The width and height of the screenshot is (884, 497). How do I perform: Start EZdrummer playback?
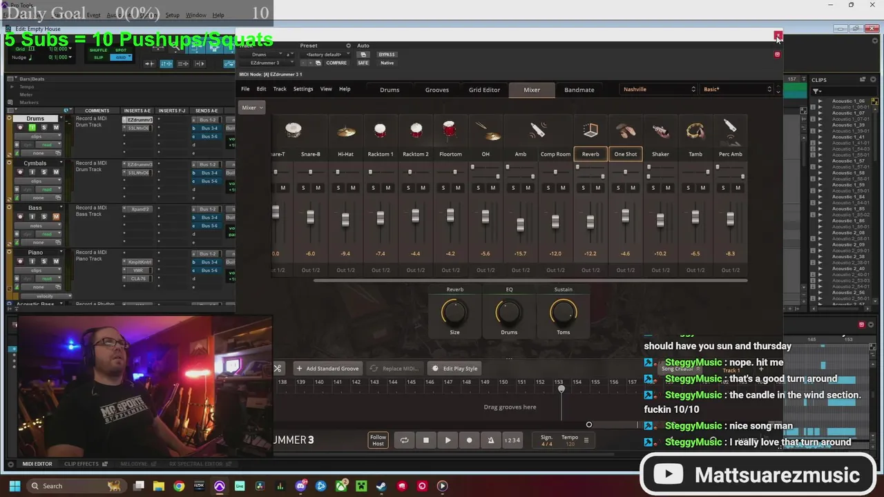click(448, 440)
